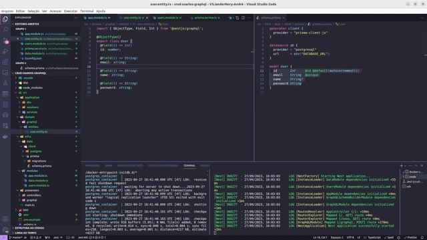Viewport: 427px width, 240px height.
Task: Open more actions for left editor group
Action: pos(249,18)
